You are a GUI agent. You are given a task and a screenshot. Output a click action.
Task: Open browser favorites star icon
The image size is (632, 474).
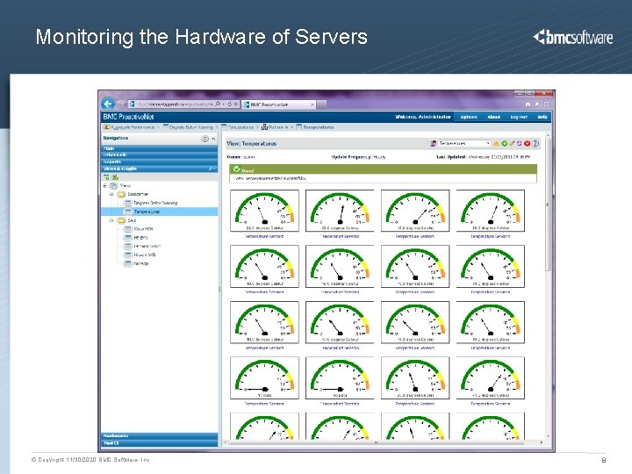537,104
